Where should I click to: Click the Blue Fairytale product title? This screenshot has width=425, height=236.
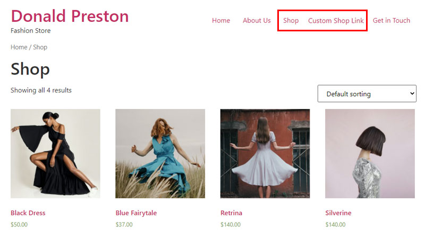136,213
